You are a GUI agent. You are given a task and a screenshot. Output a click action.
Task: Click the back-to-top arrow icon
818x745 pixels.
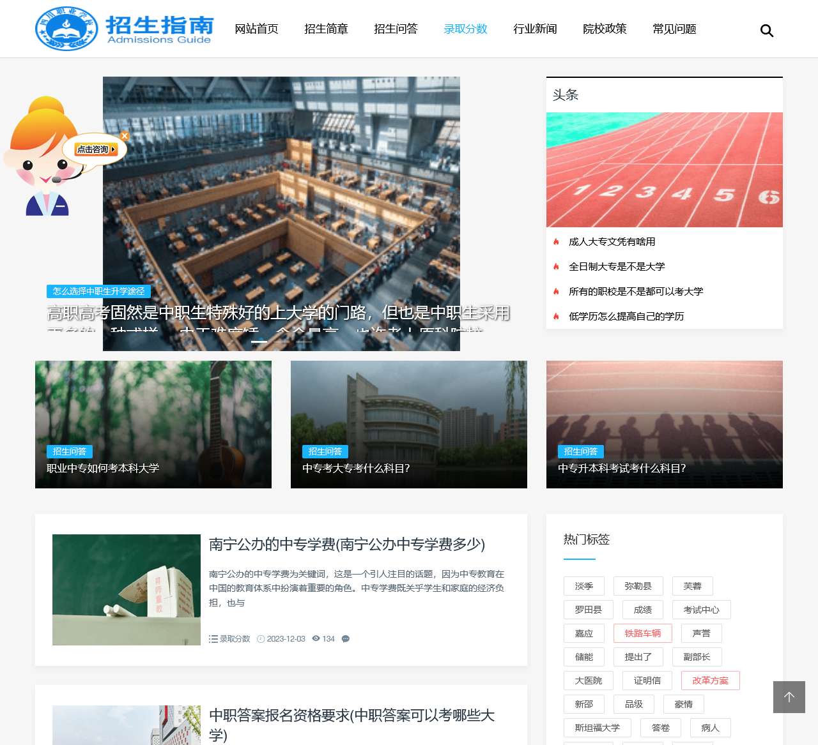[789, 697]
